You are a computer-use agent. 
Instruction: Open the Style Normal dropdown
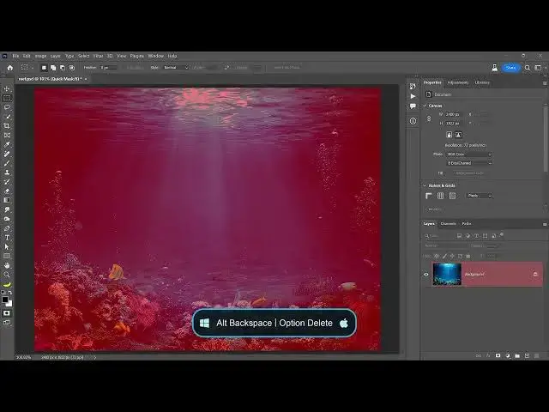[x=176, y=68]
